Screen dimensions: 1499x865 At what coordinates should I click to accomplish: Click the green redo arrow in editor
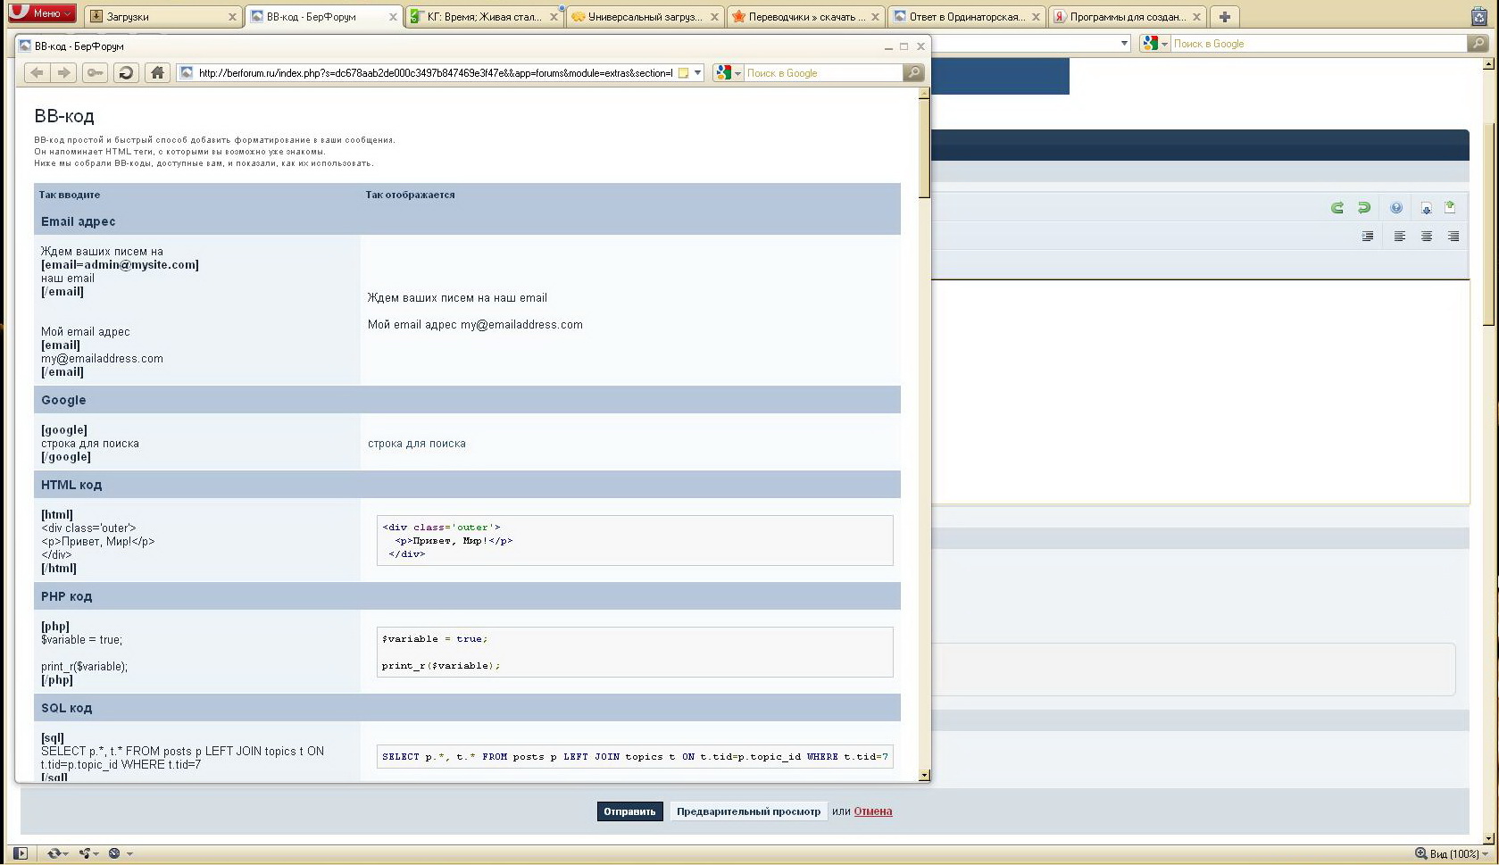1363,208
